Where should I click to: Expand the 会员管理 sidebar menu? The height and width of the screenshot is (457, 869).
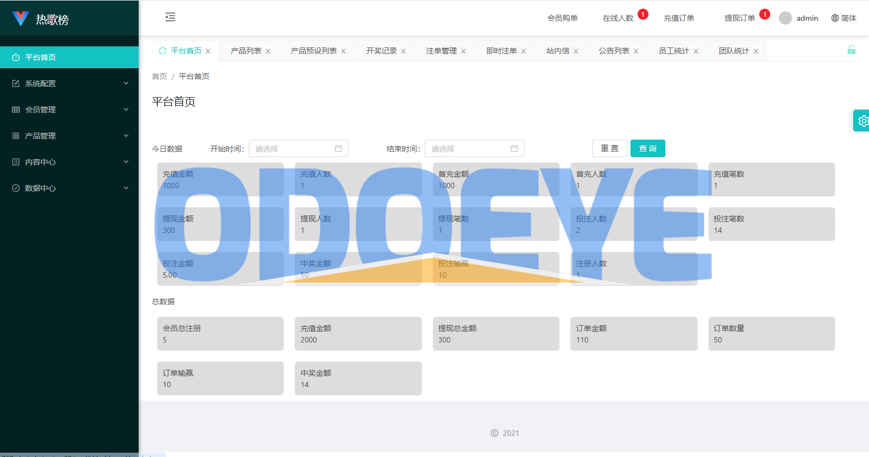[x=69, y=110]
